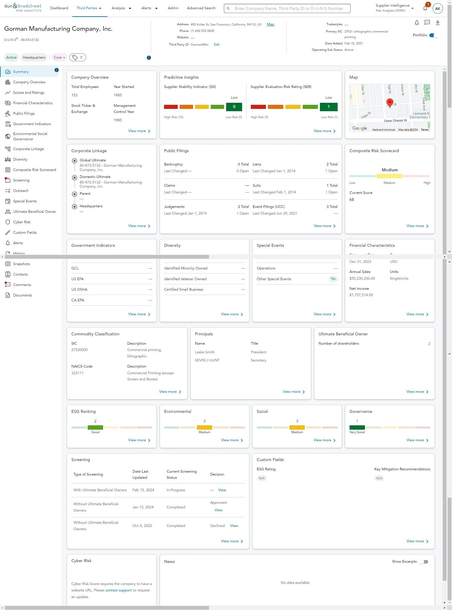
Task: Open notifications bell with badge in top bar
Action: tap(425, 8)
